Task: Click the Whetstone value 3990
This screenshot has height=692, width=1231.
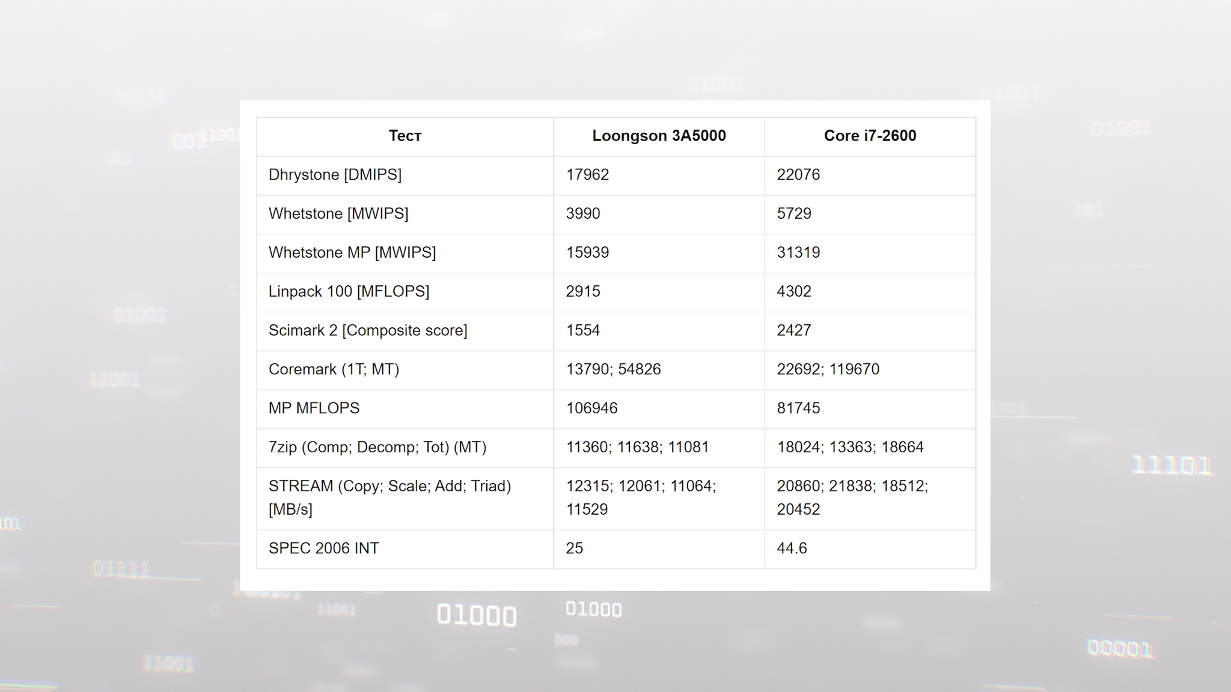Action: click(x=583, y=214)
